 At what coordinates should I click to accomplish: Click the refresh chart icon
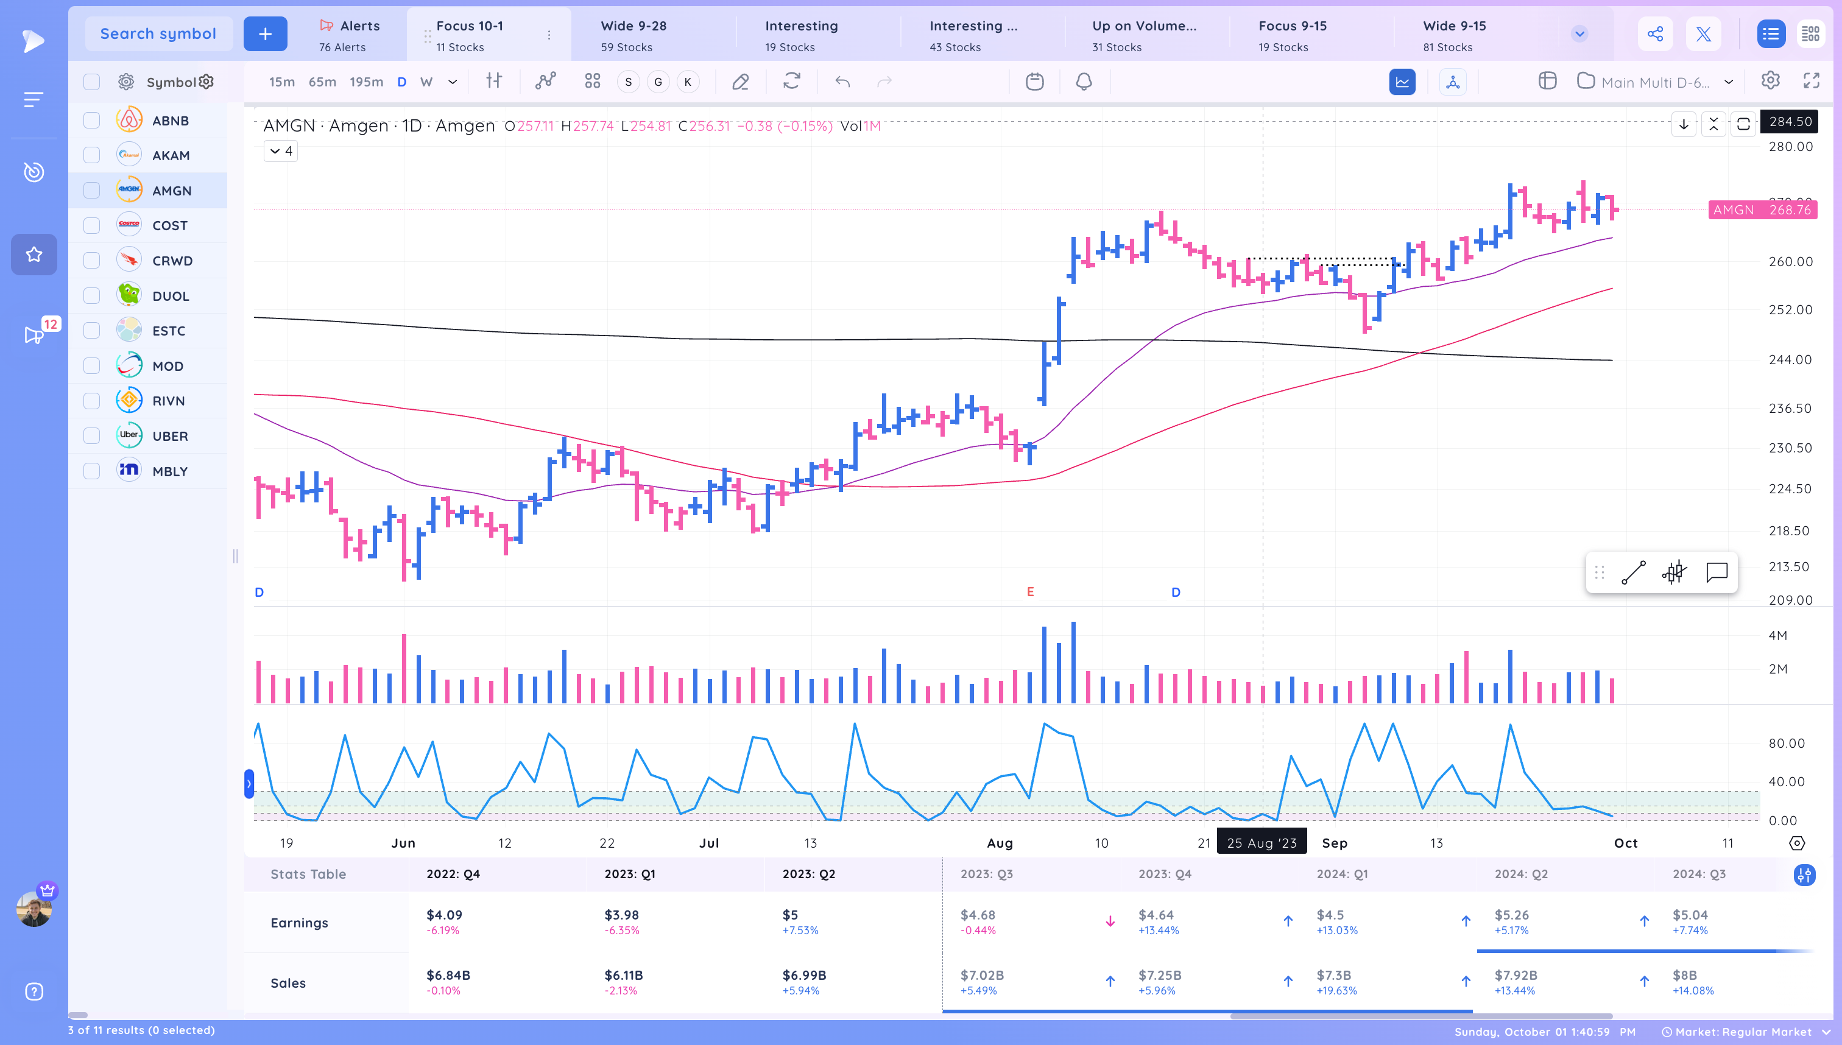791,81
